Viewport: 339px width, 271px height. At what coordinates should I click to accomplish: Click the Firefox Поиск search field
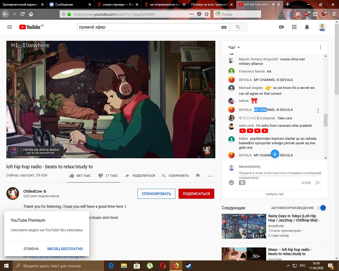point(237,14)
